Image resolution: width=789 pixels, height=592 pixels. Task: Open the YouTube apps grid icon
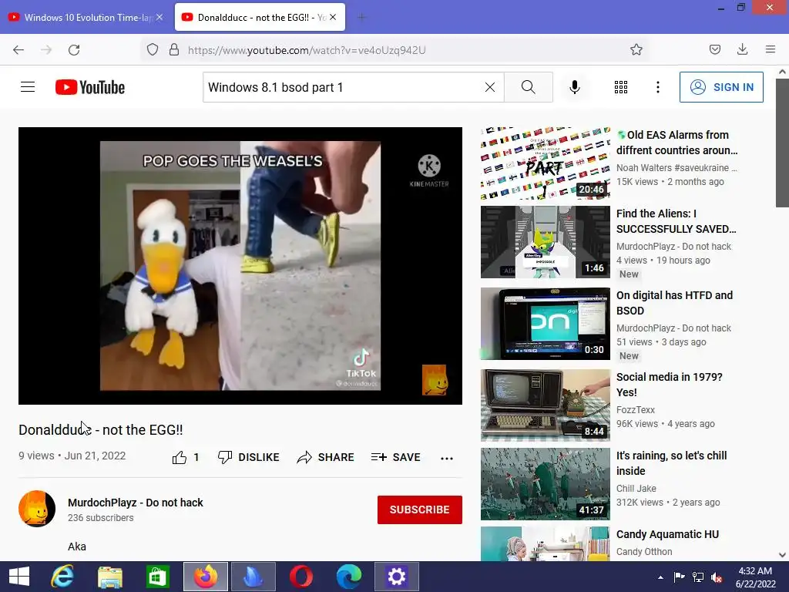621,87
